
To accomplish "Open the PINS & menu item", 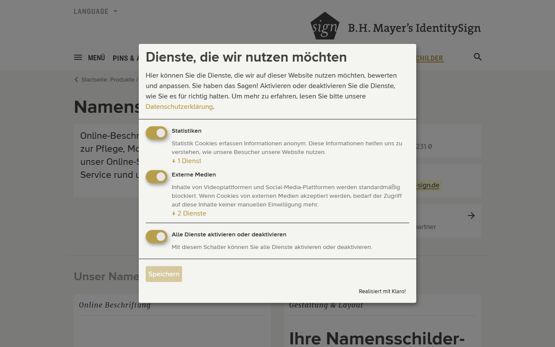I will pyautogui.click(x=126, y=58).
